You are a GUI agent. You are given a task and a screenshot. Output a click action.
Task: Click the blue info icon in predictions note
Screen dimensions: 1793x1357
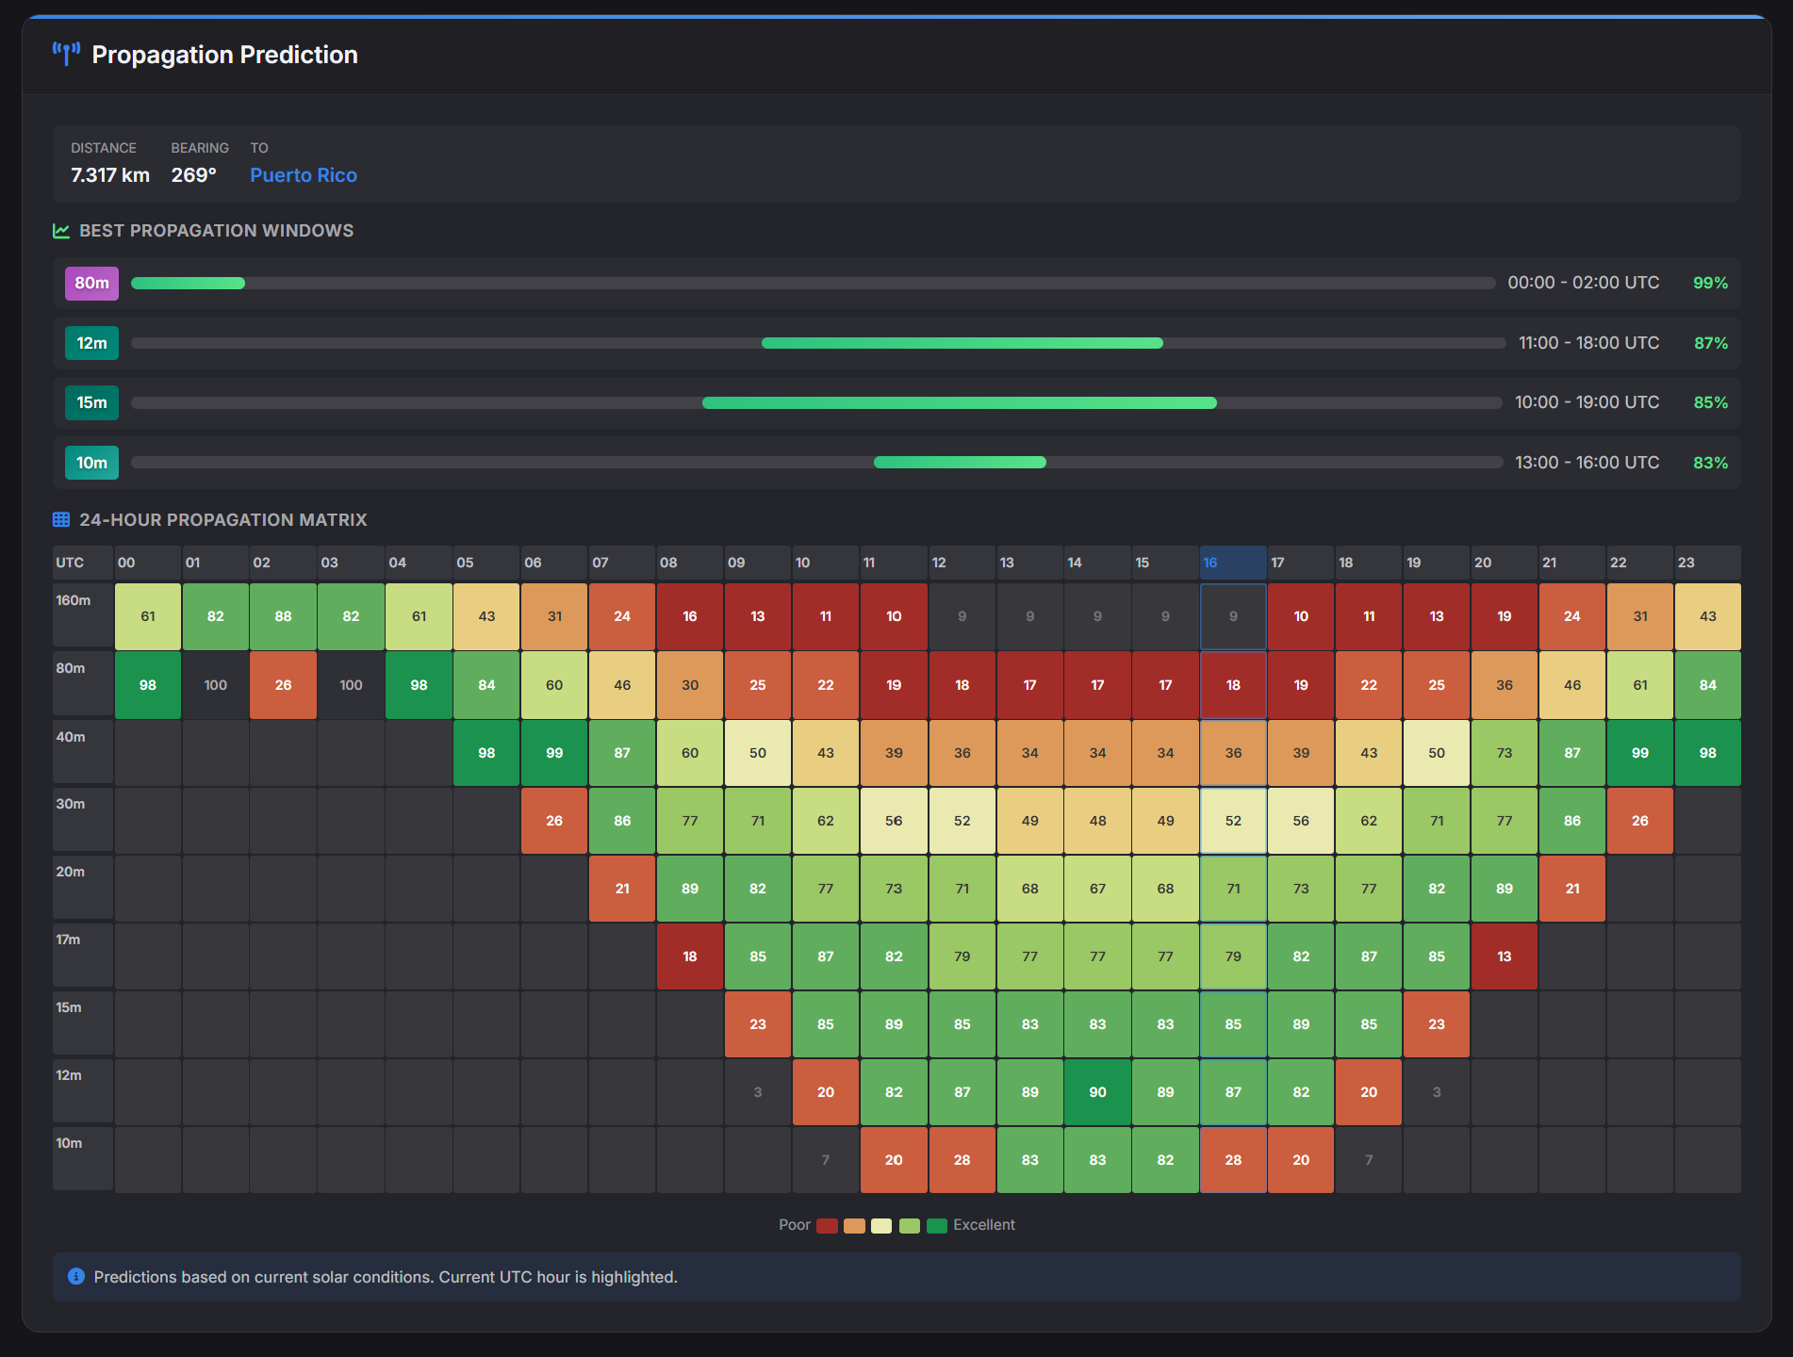(76, 1276)
